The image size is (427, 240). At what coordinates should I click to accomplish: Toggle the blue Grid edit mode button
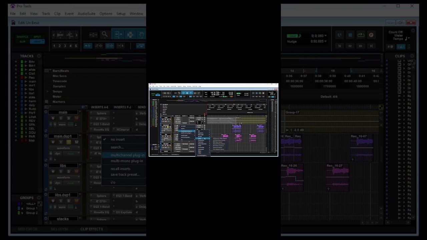158,95
